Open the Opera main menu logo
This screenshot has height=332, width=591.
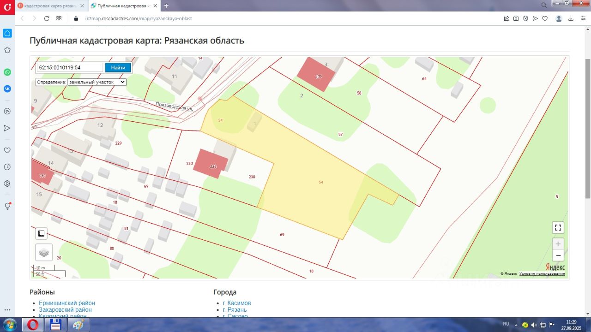pos(7,7)
